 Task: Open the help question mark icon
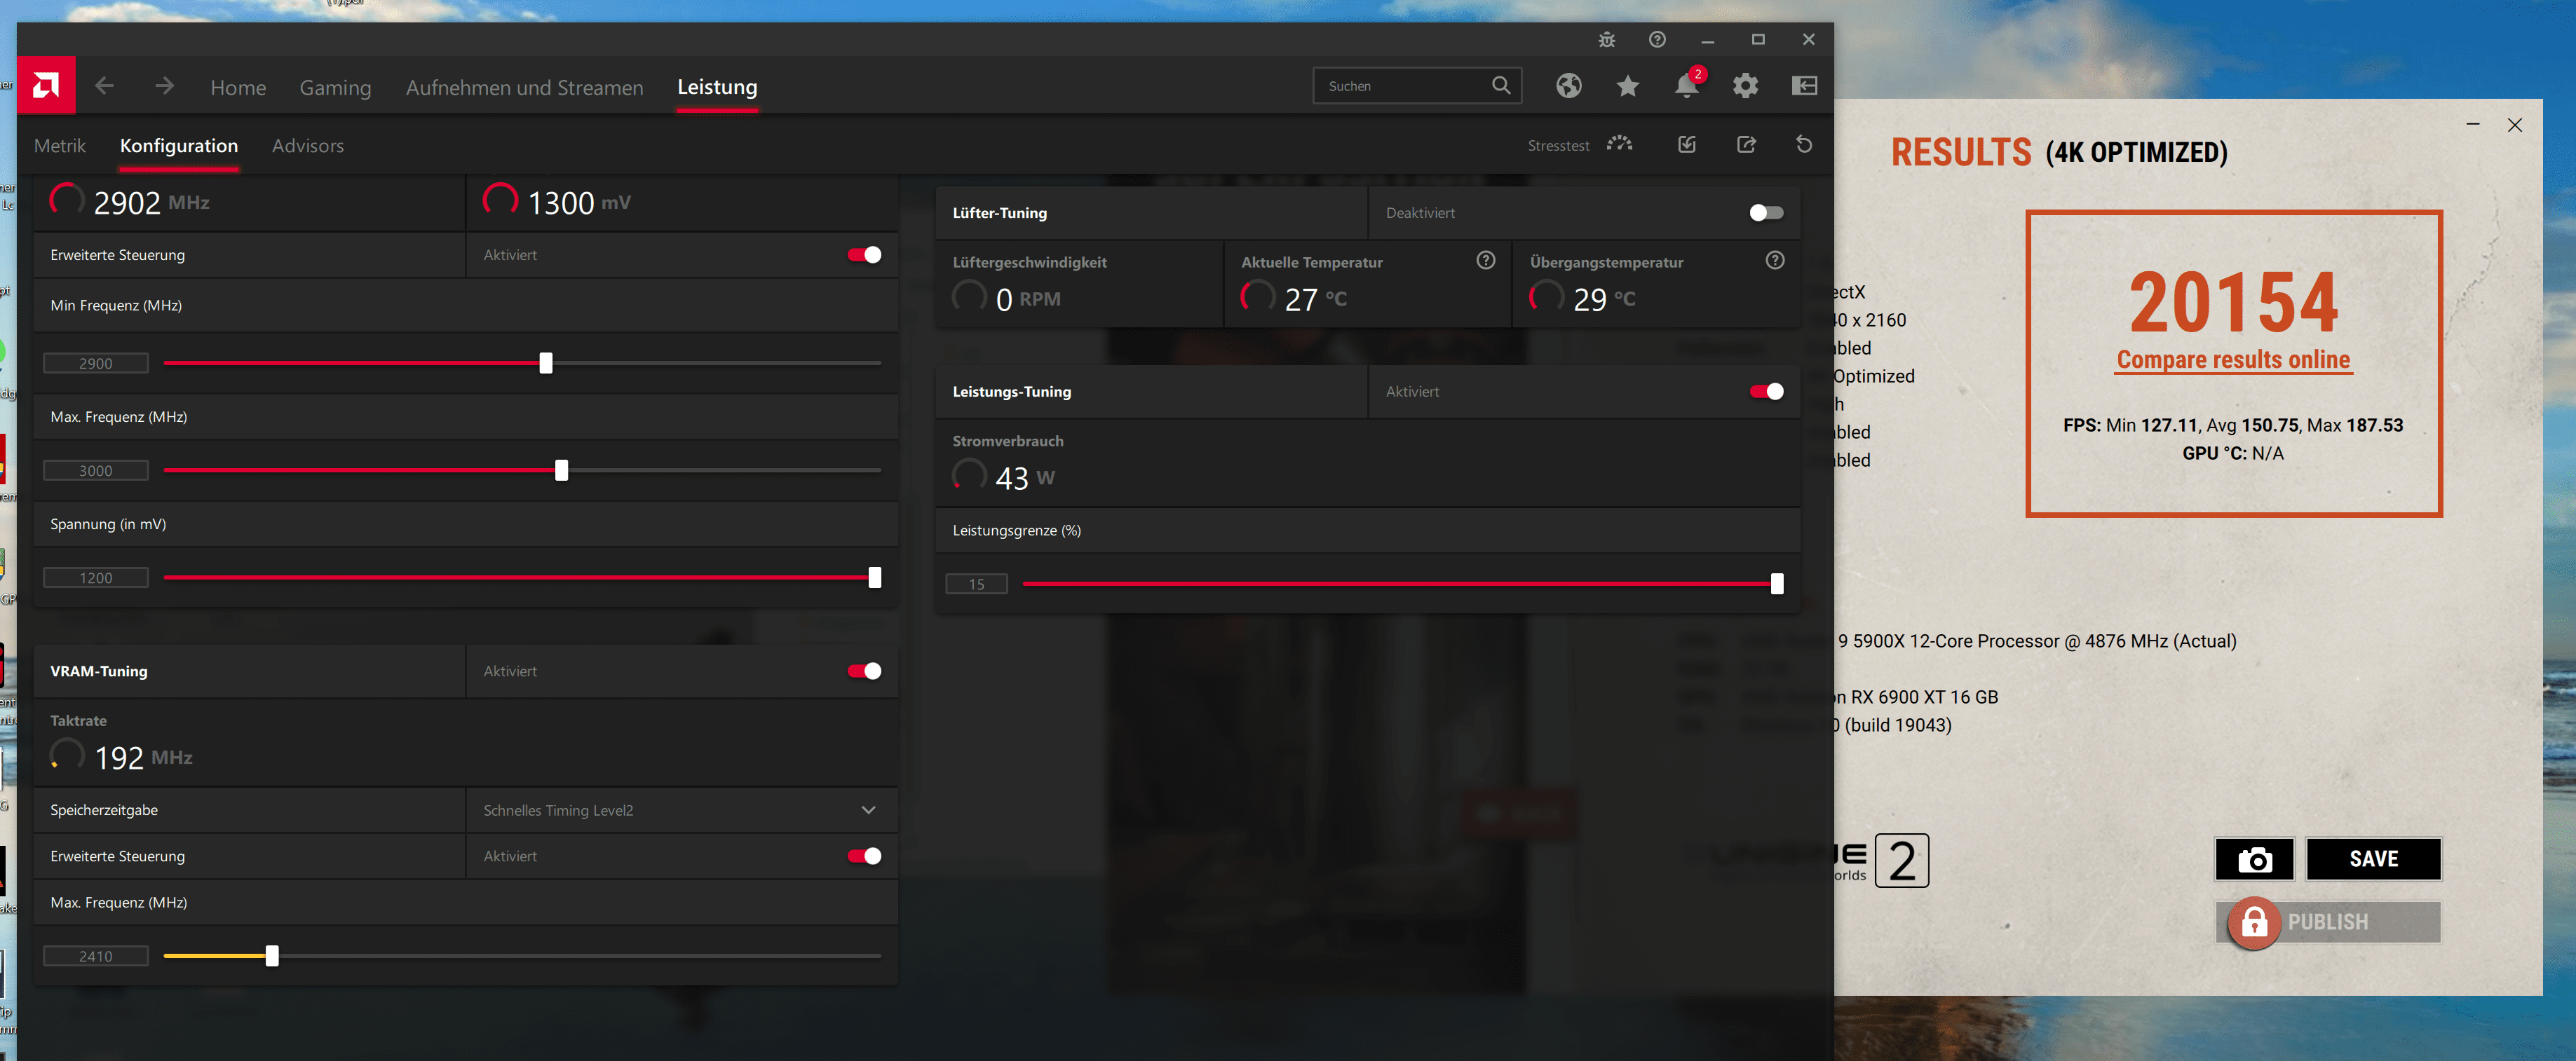1657,39
